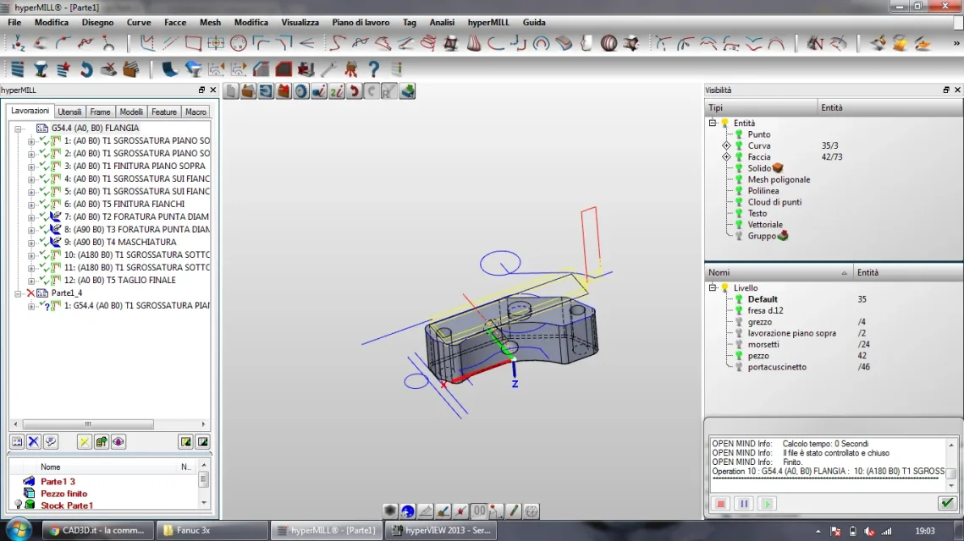
Task: Open the hyperMILL menu
Action: click(488, 22)
